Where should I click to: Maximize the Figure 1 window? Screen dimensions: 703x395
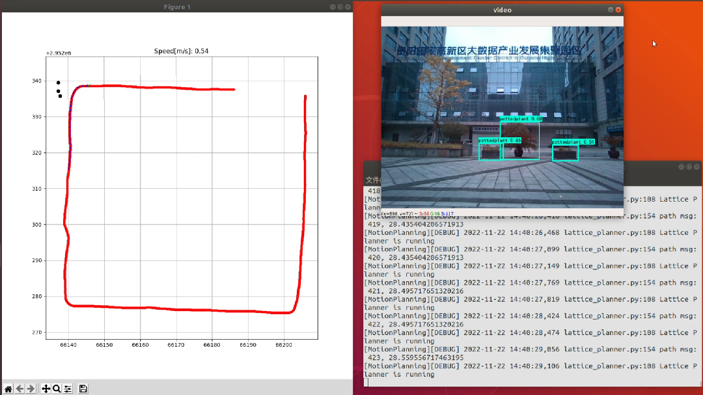340,7
